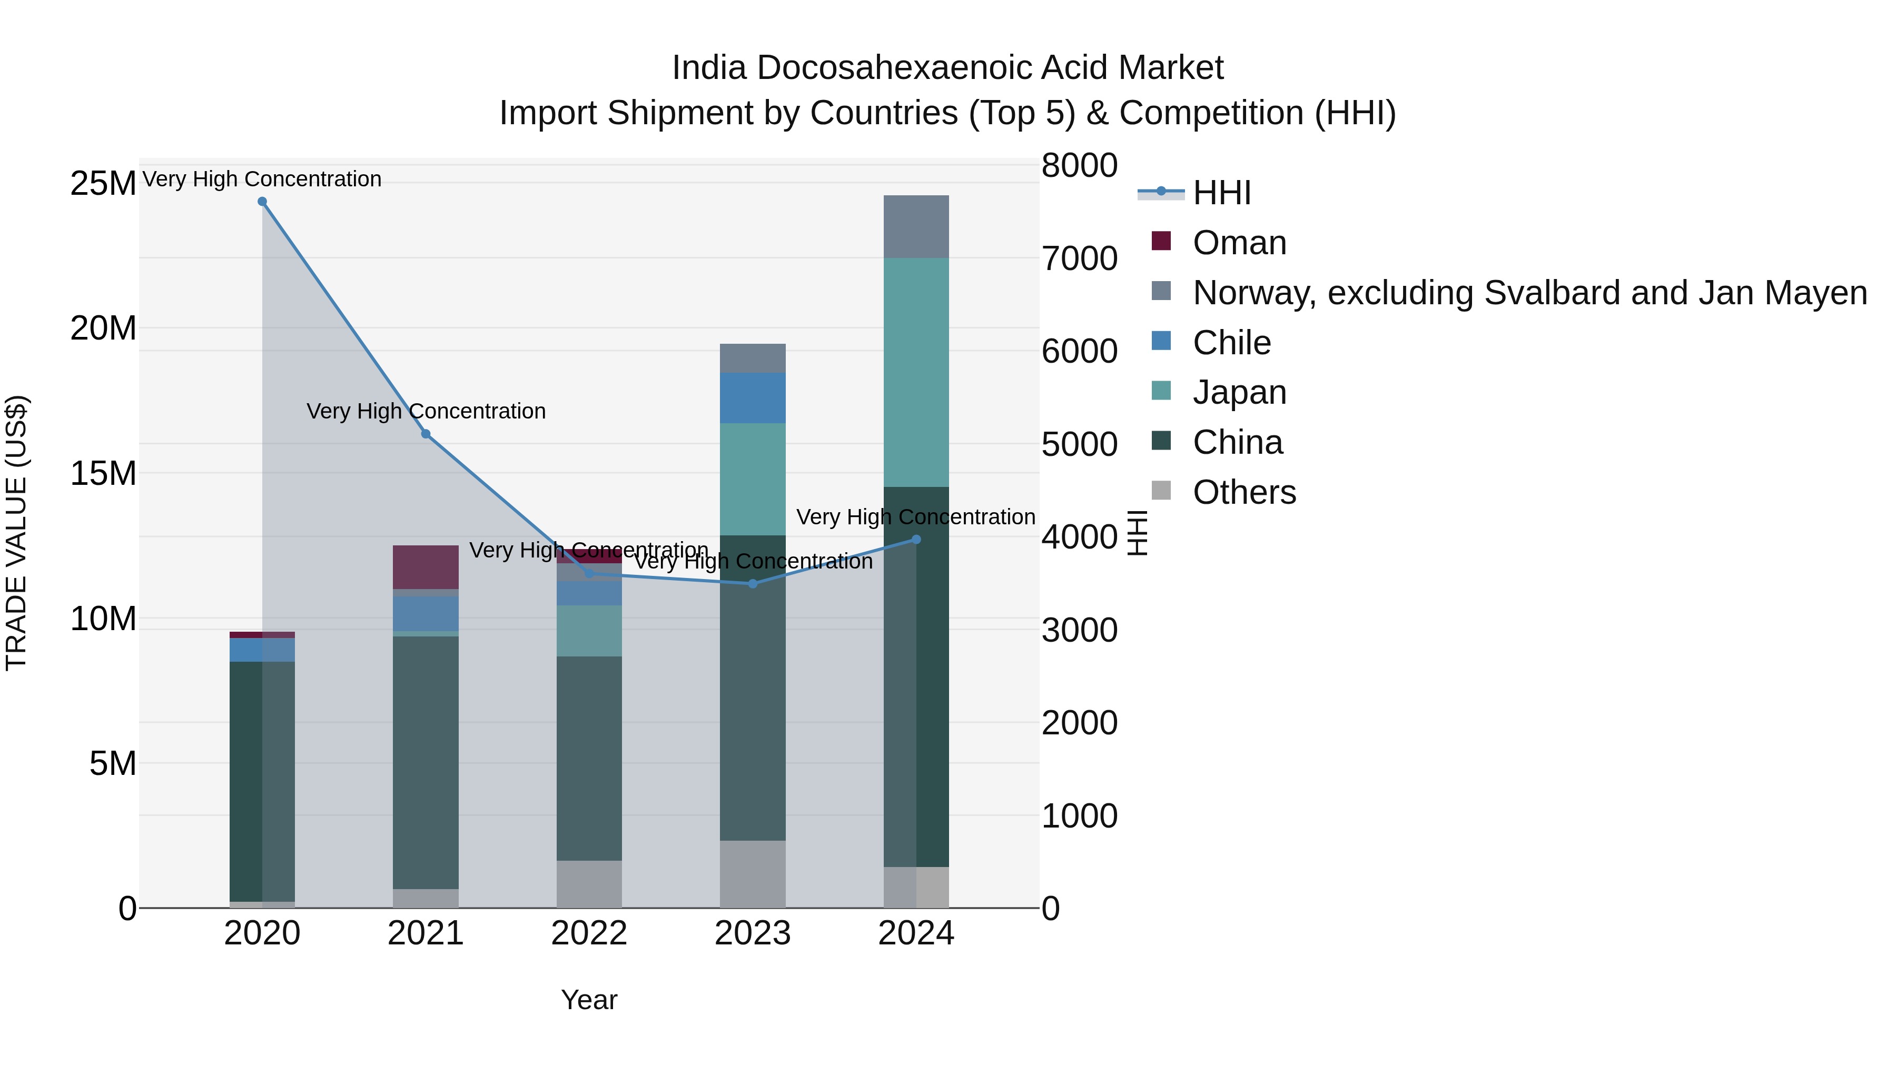Click the China segment of the 2020 bar

pyautogui.click(x=262, y=781)
